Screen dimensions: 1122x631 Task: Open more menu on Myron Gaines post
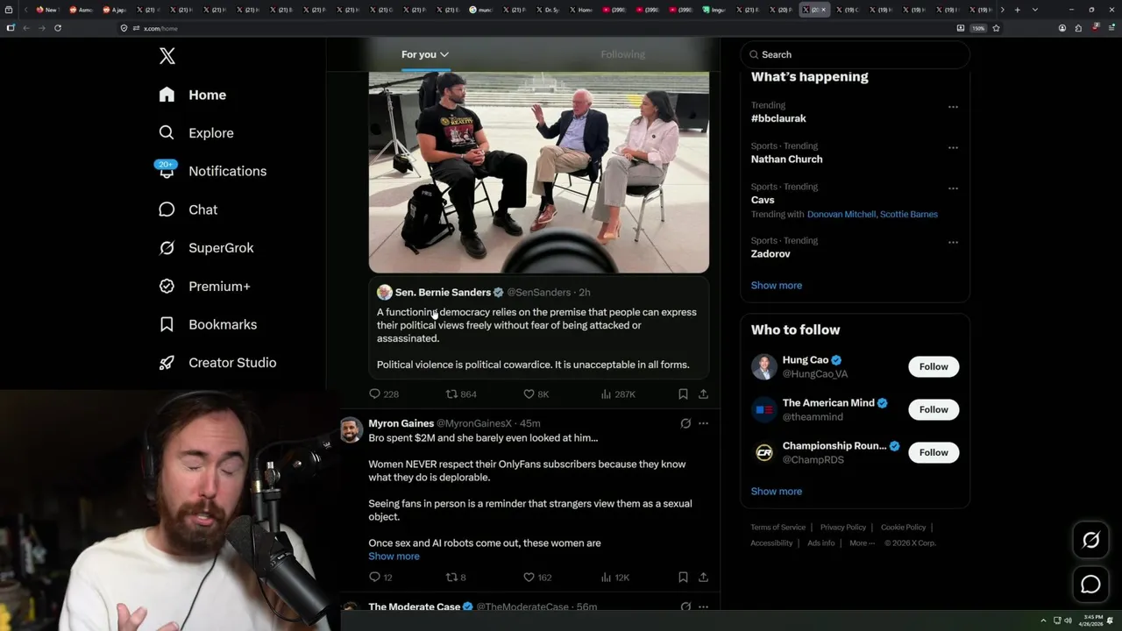click(703, 423)
